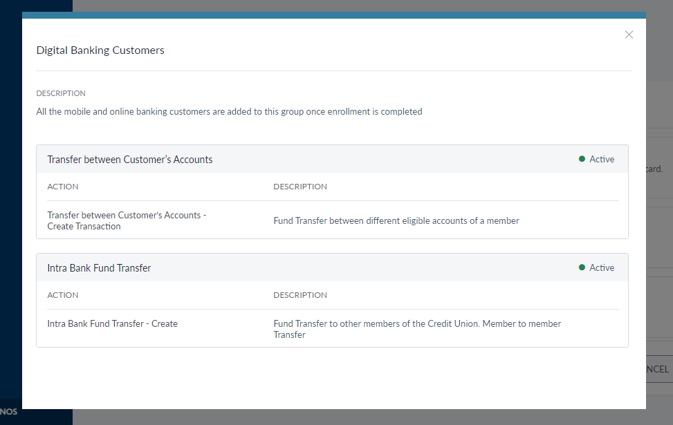Select the group description text about enrollment
The height and width of the screenshot is (425, 673).
pyautogui.click(x=229, y=111)
